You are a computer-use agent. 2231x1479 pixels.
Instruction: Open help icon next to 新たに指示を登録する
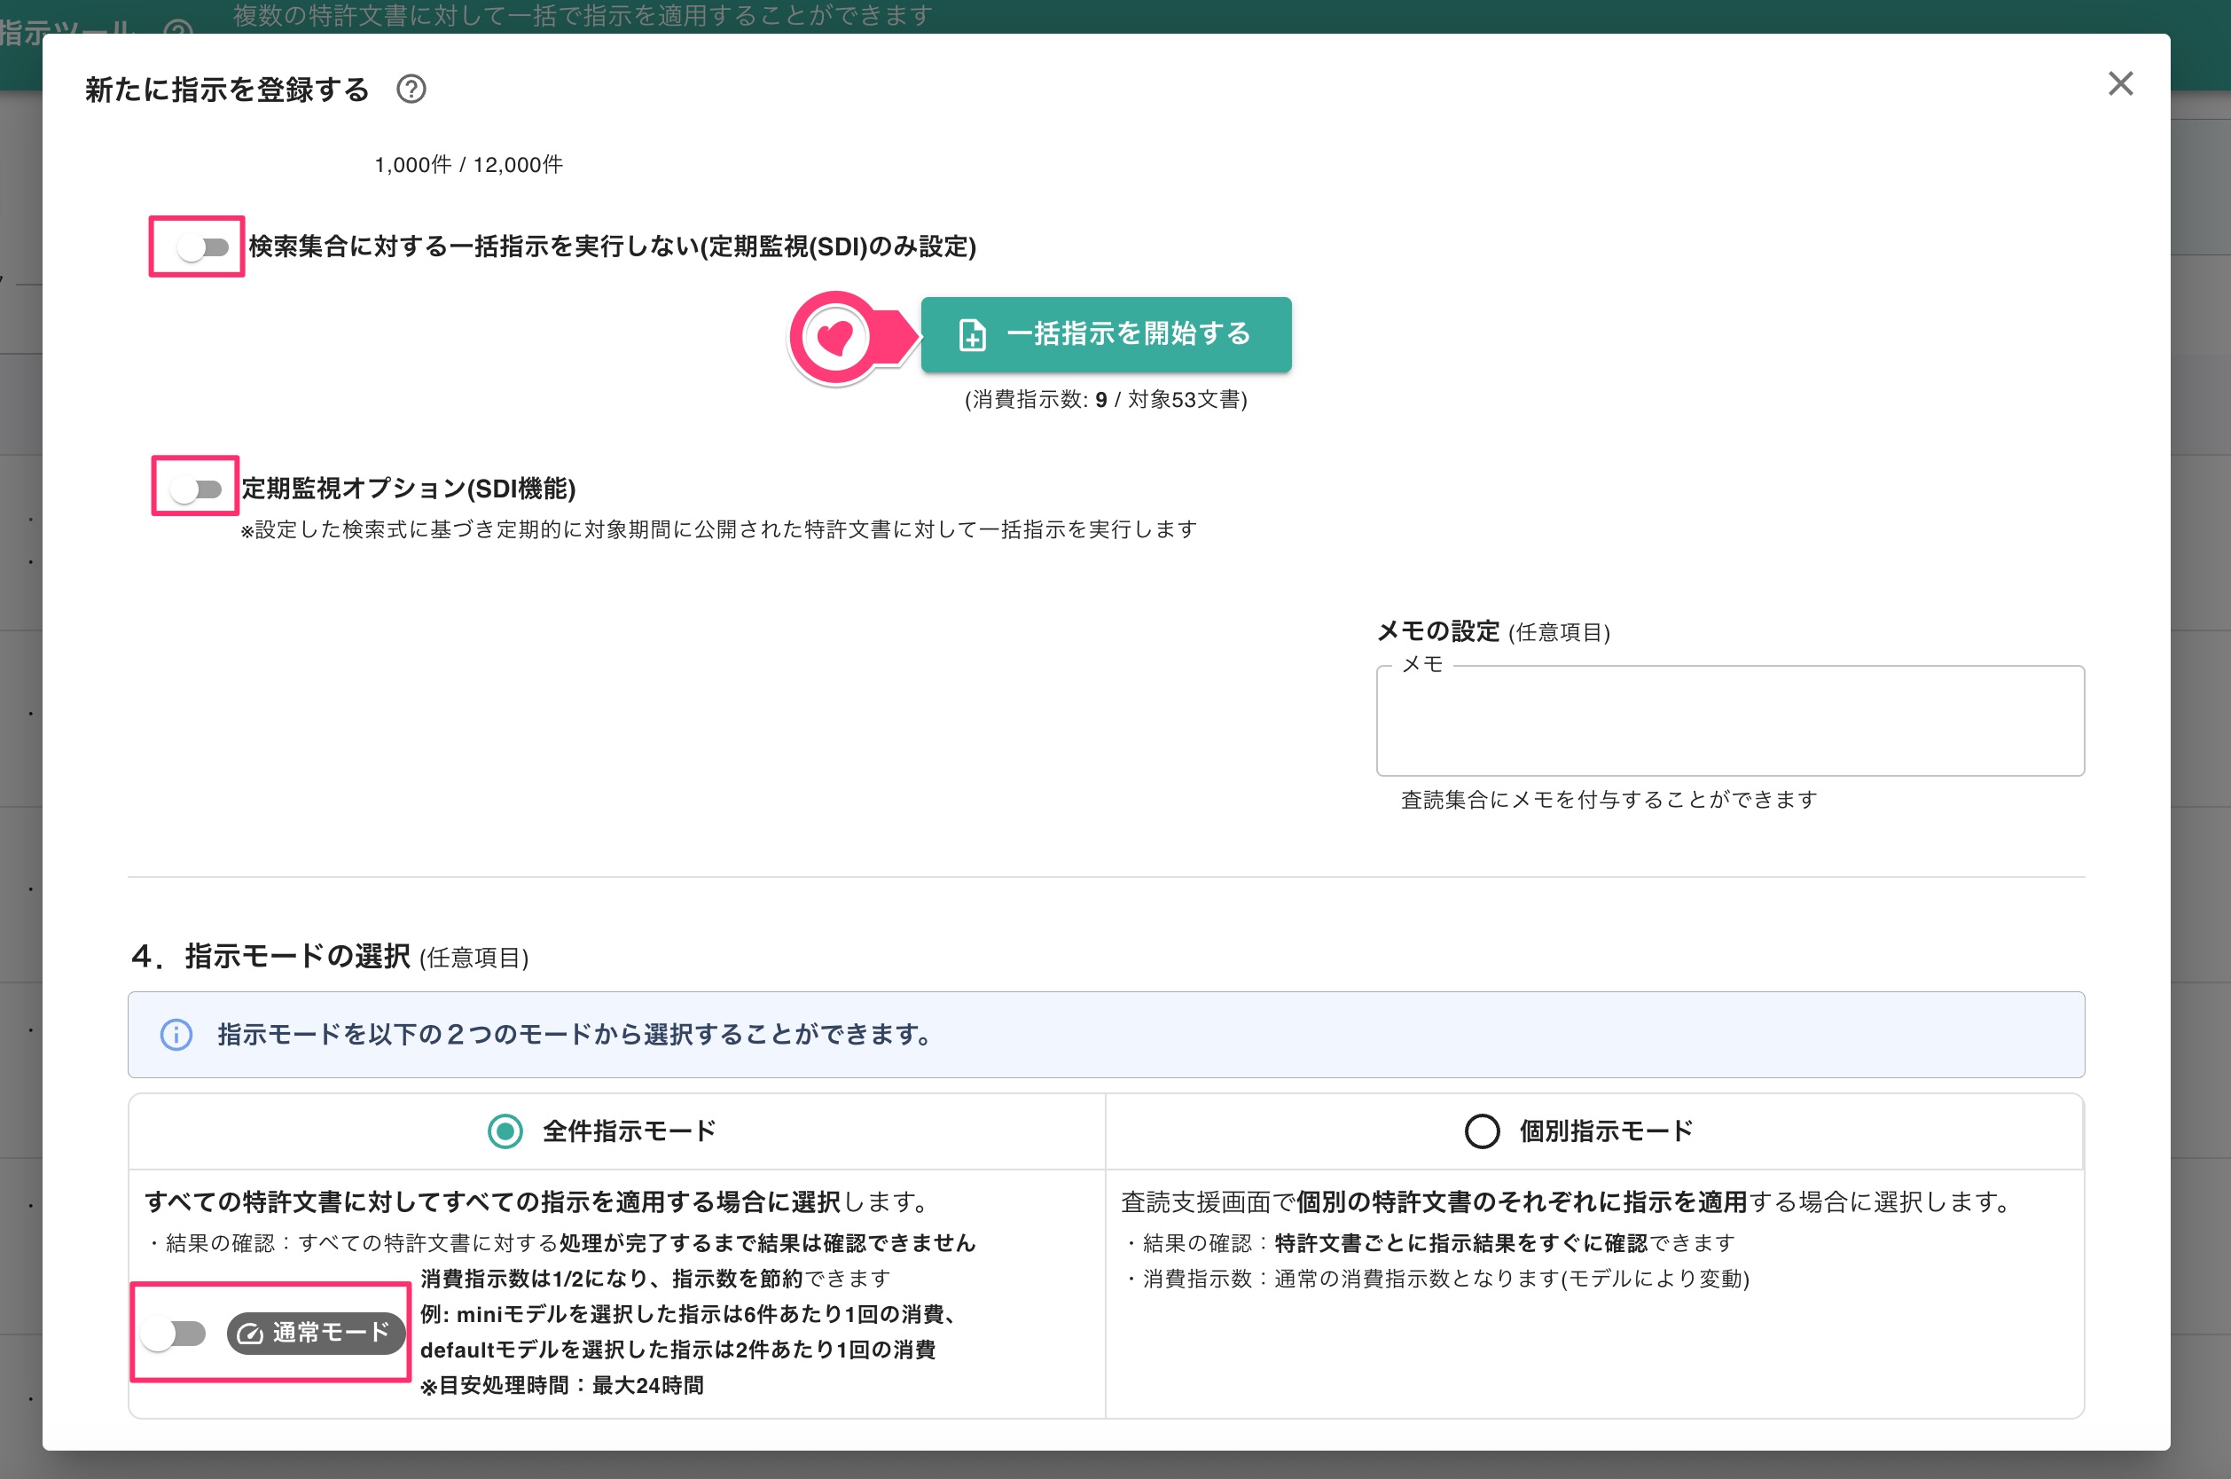click(x=411, y=90)
